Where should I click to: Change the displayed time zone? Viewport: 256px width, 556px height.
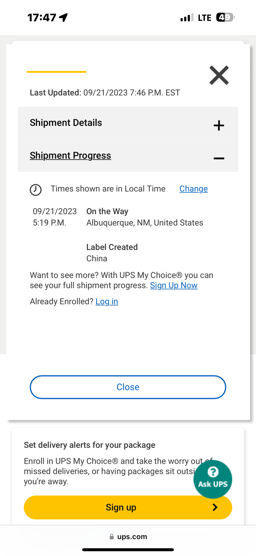(193, 189)
